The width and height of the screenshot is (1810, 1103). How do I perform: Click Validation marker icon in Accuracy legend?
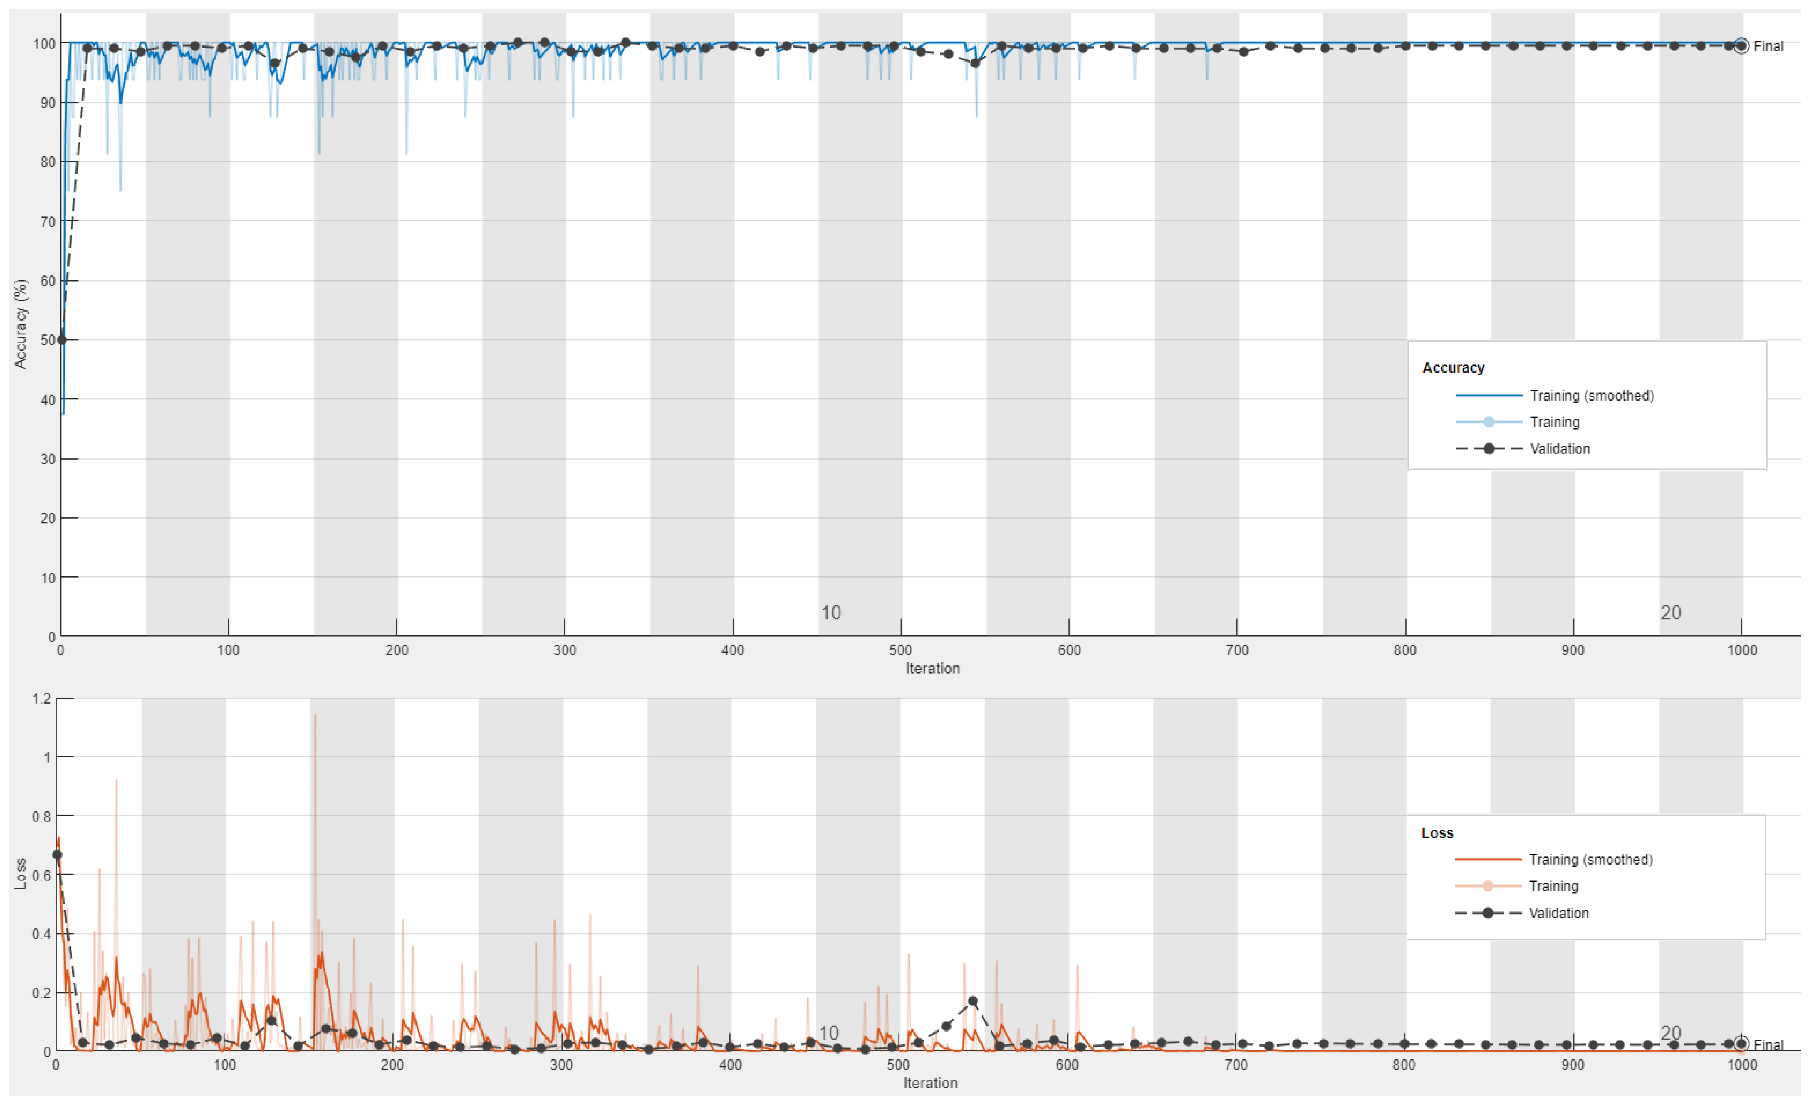(x=1488, y=449)
